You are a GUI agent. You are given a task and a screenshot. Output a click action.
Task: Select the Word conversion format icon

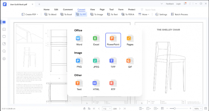(79, 40)
